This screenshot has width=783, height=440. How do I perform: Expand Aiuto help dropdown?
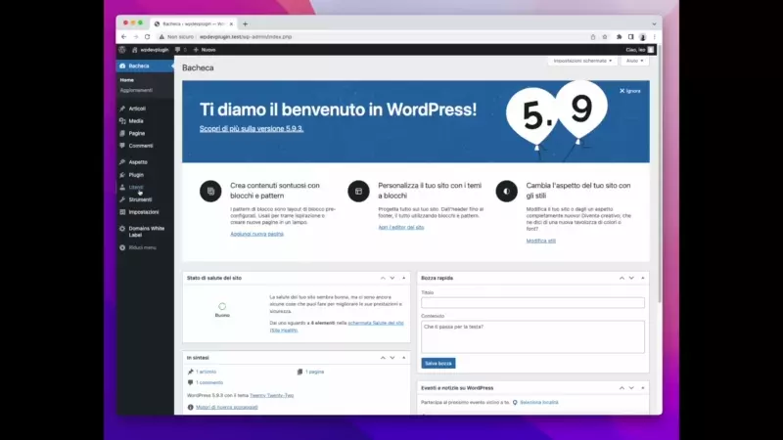[634, 61]
